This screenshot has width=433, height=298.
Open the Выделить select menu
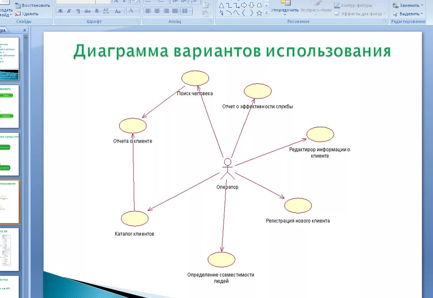pos(408,13)
